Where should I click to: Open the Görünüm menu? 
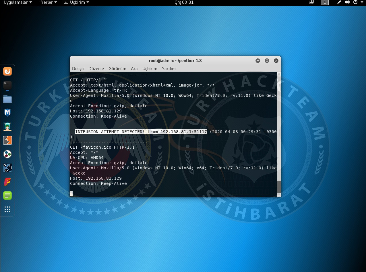pyautogui.click(x=117, y=69)
